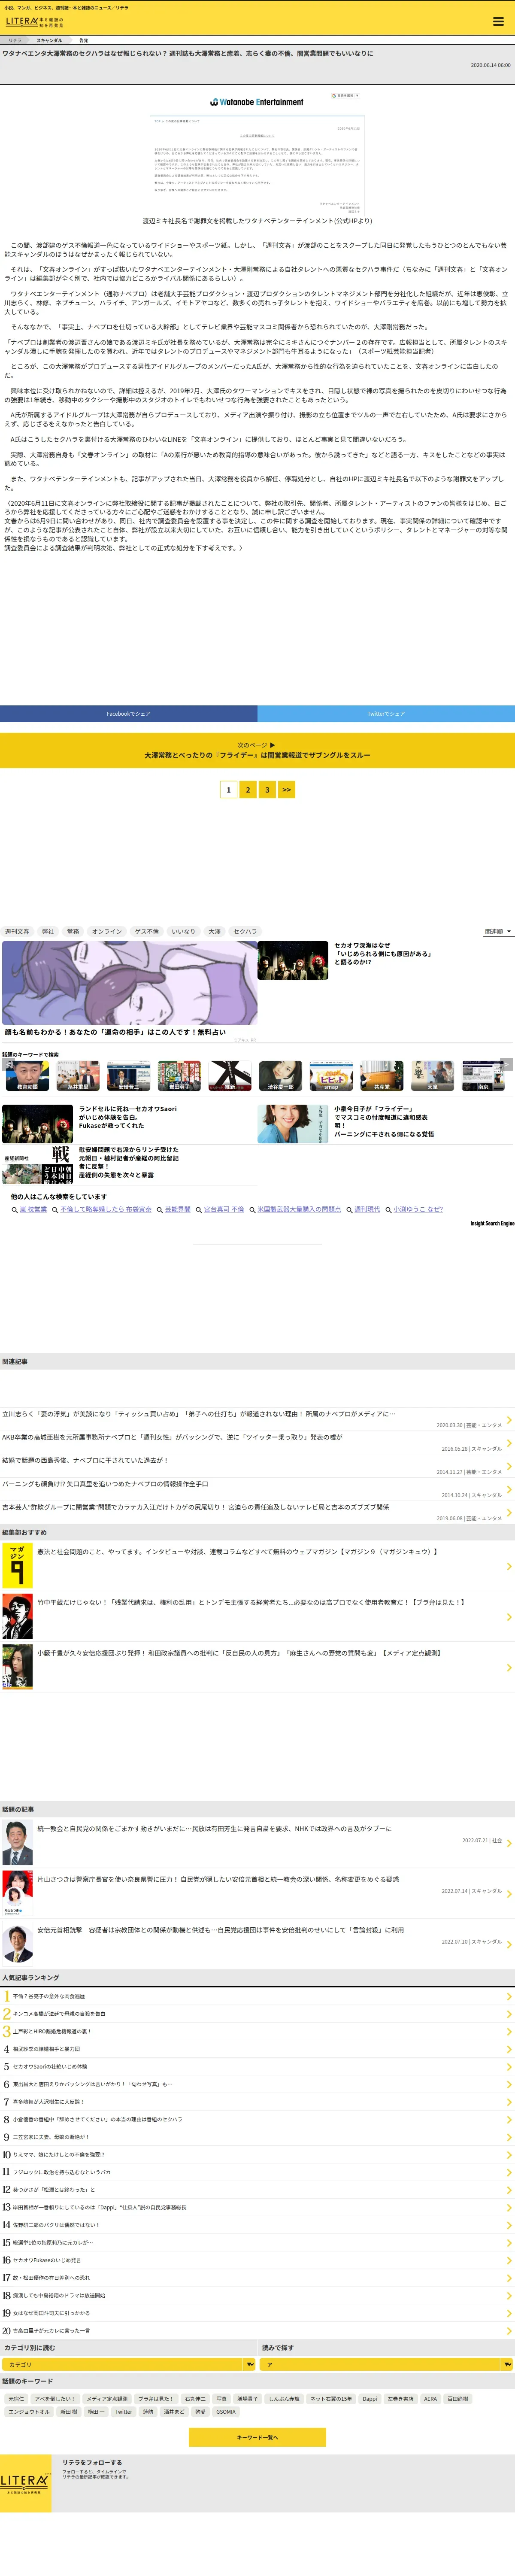The image size is (515, 2576).
Task: Click the 共産党 keyword thumbnail
Action: 382,1075
